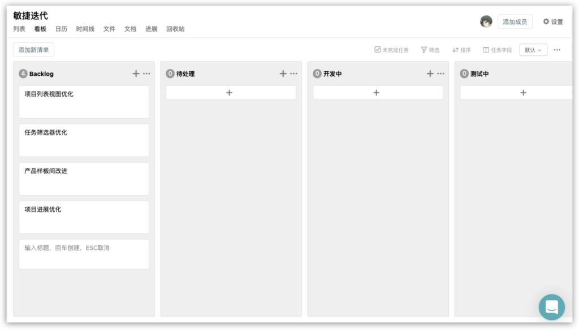Open the ellipsis menu for 待处理 column
This screenshot has height=330, width=579.
pyautogui.click(x=294, y=73)
